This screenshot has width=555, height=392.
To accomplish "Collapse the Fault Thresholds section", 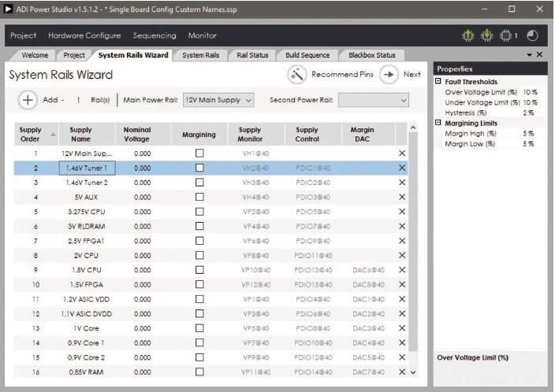I will (x=438, y=82).
